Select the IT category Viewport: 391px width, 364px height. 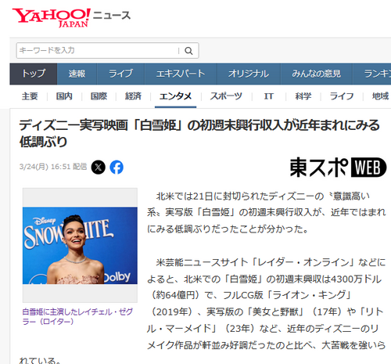(269, 96)
